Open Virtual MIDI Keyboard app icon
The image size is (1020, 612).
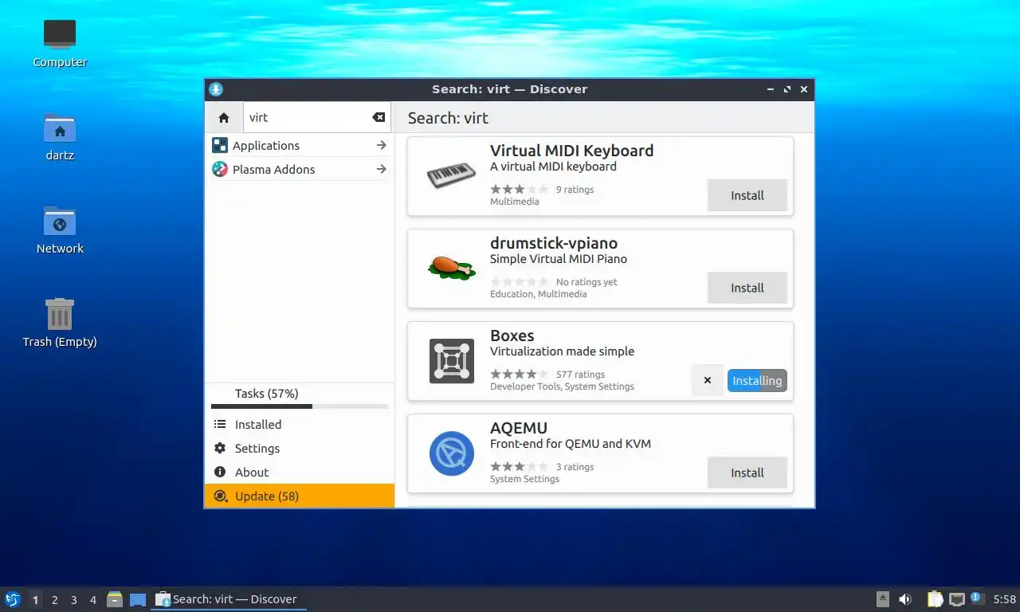(452, 175)
